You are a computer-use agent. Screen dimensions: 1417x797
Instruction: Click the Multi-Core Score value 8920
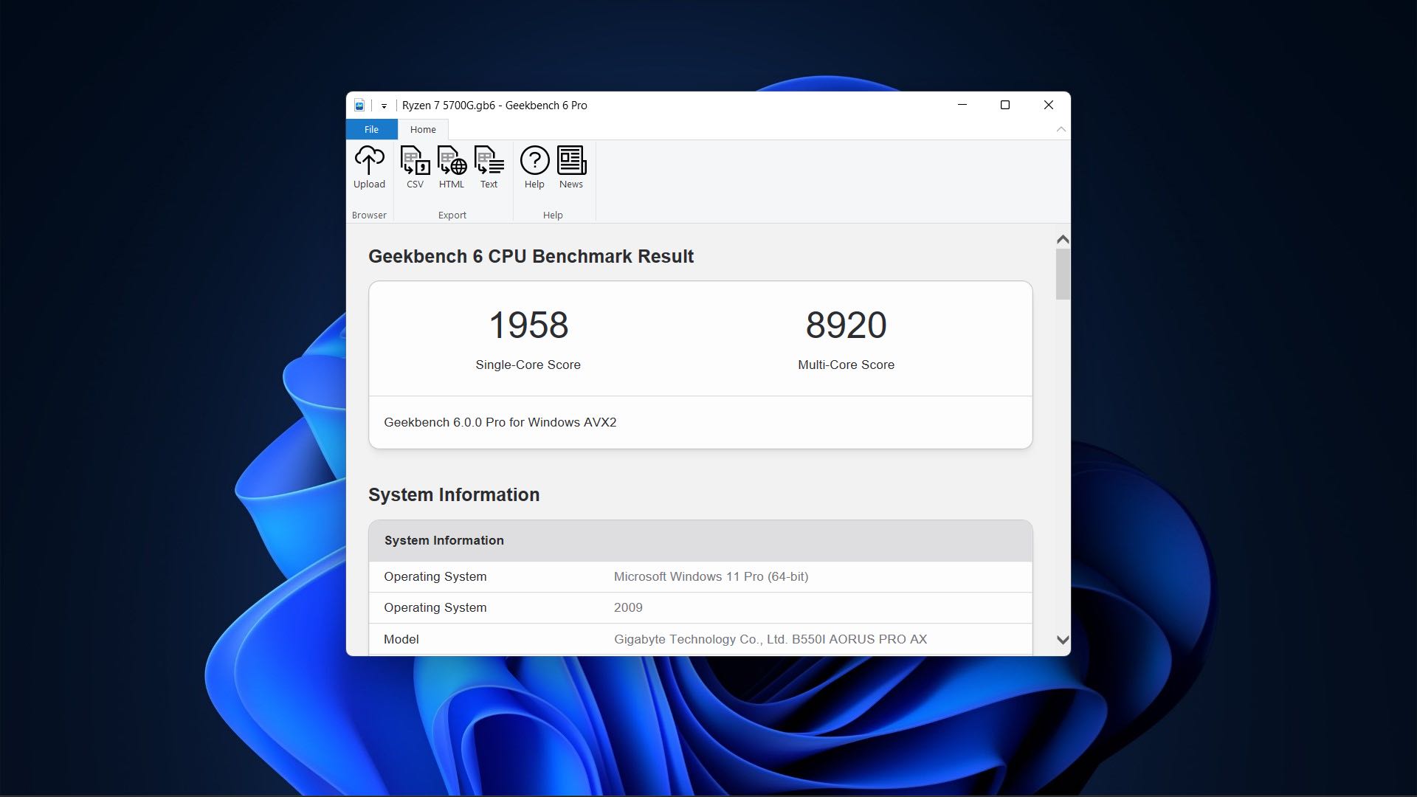(846, 324)
